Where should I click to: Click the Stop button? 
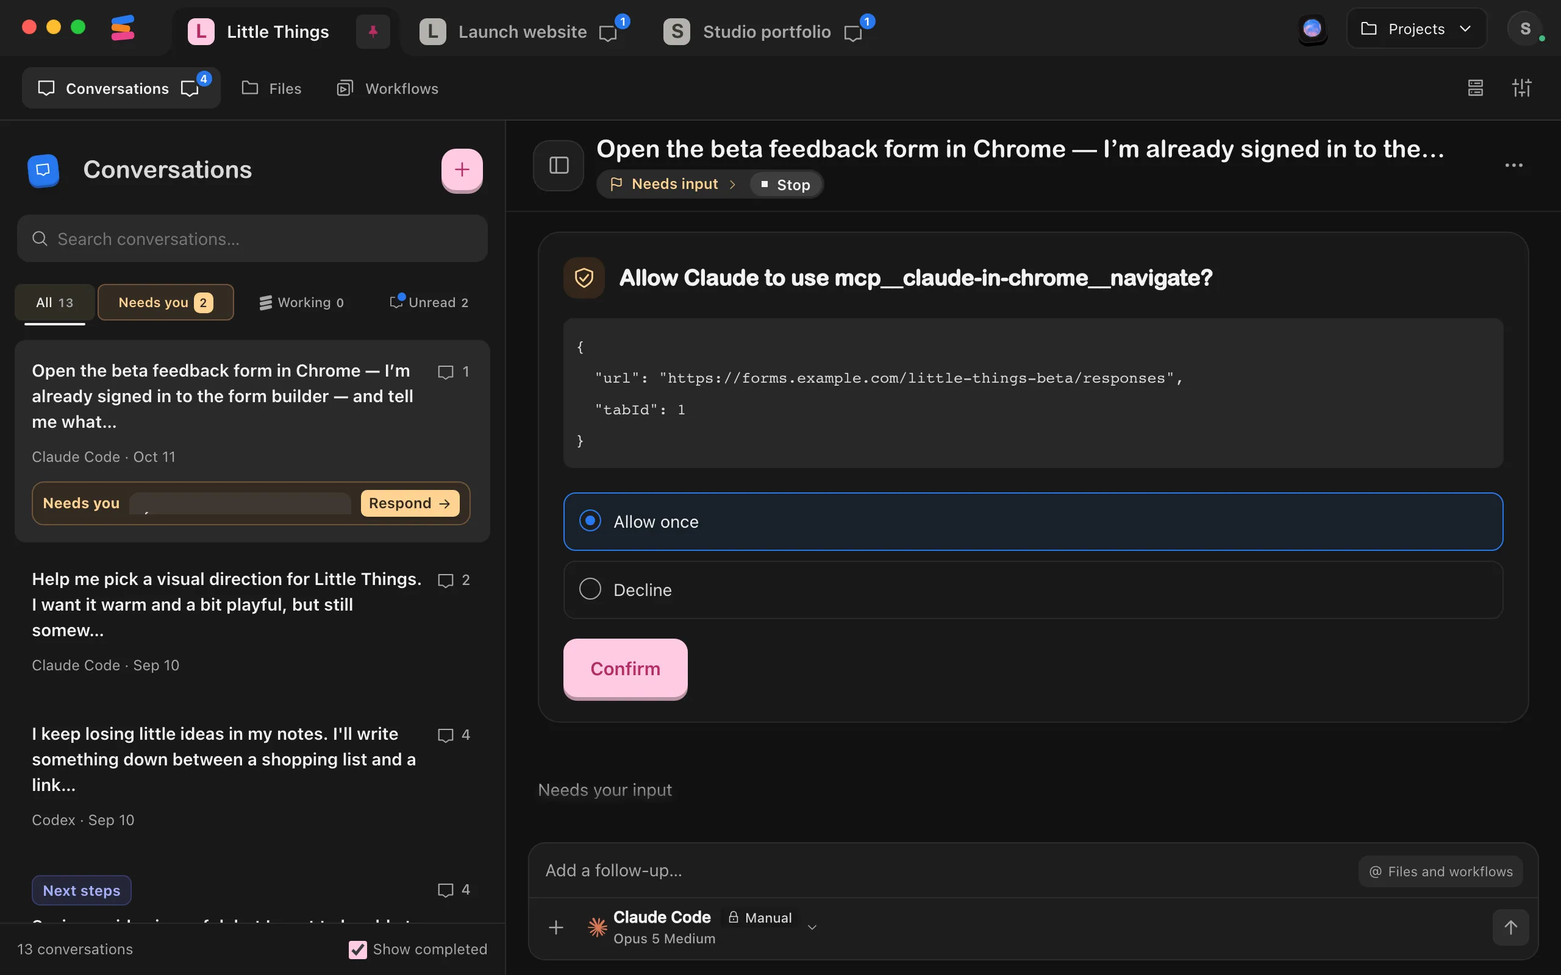click(x=785, y=185)
